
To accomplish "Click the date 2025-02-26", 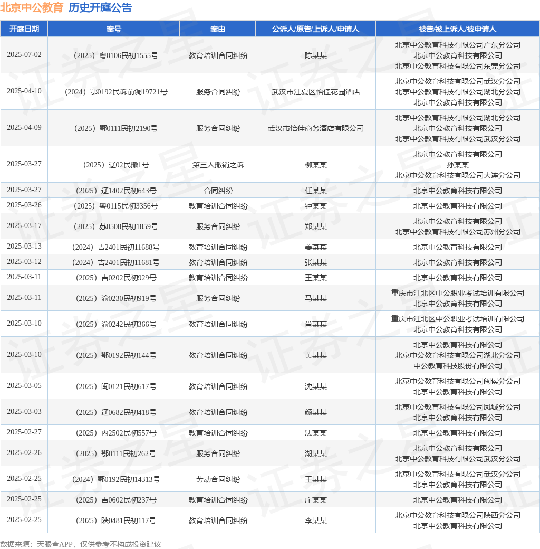I will (24, 453).
